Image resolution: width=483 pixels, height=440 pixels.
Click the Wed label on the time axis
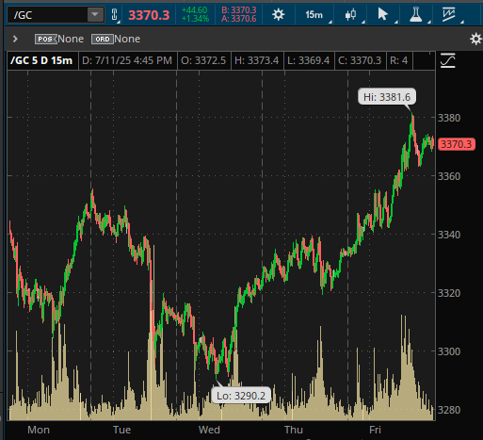209,430
